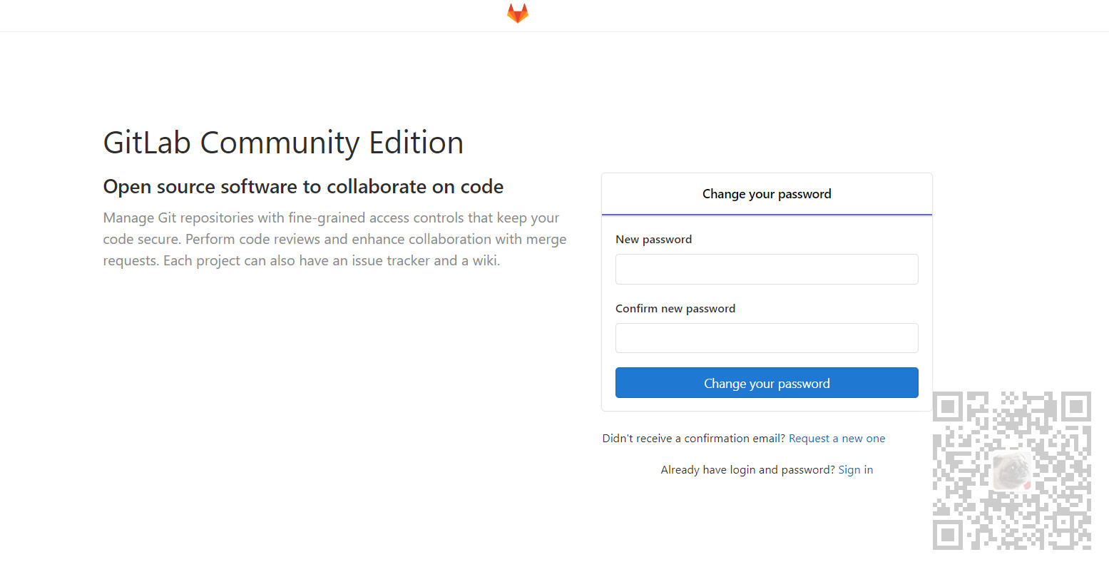Screen dimensions: 1109x567
Task: Click the GitLab fox logo at top
Action: tap(518, 14)
